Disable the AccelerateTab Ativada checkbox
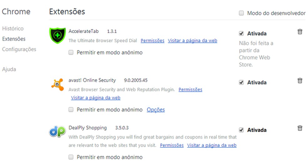 point(241,33)
